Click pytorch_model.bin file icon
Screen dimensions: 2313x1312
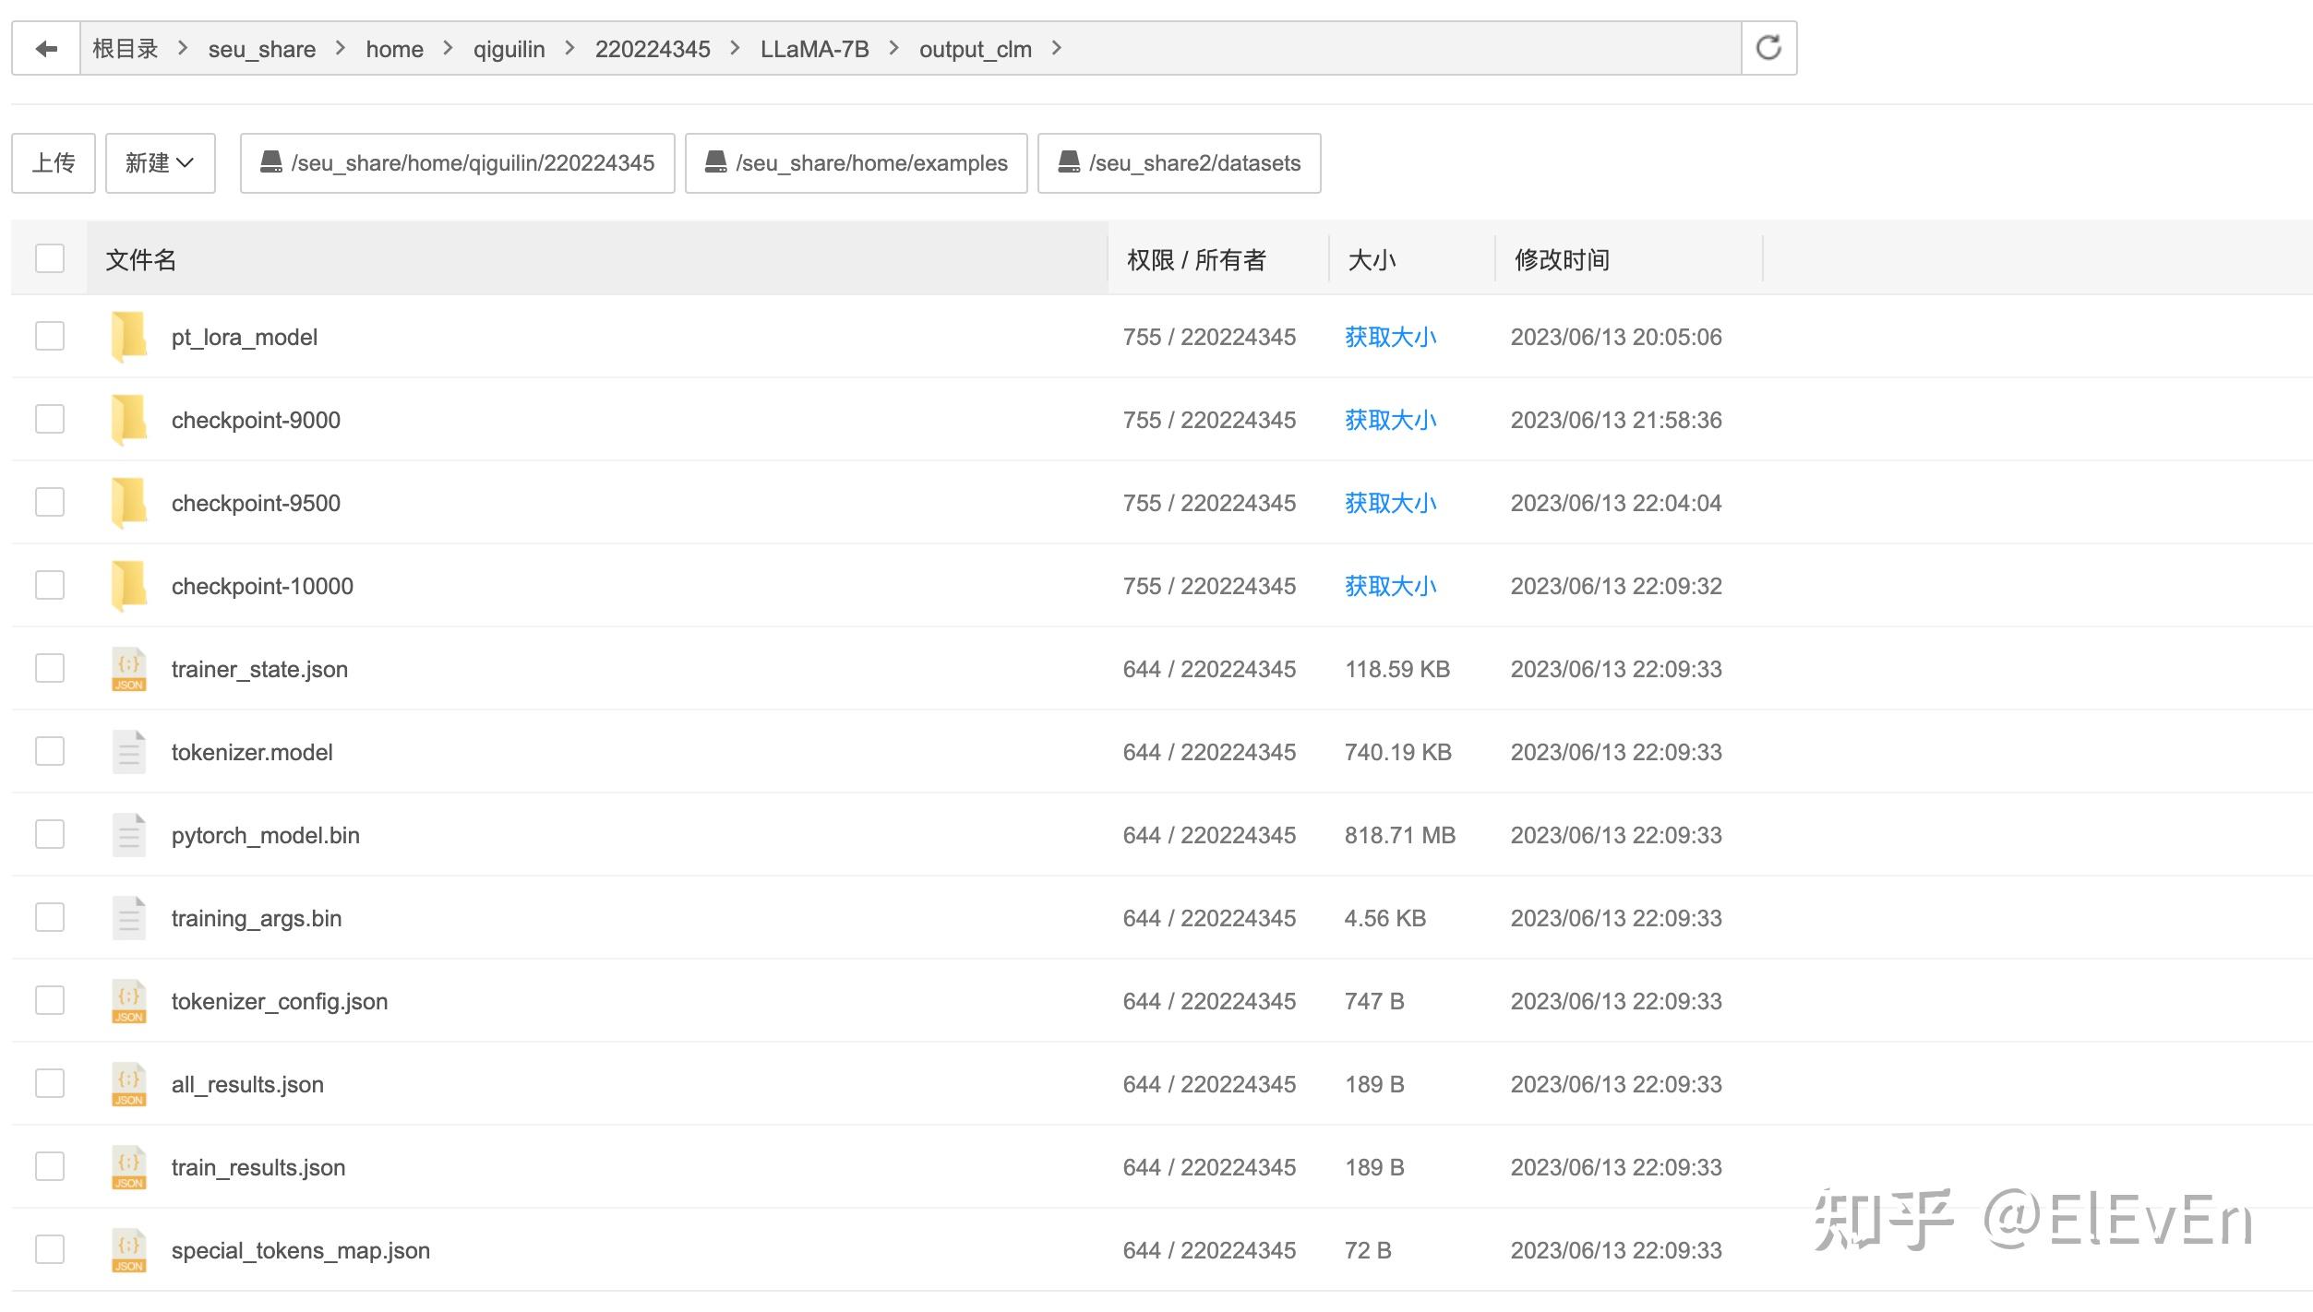(x=129, y=835)
